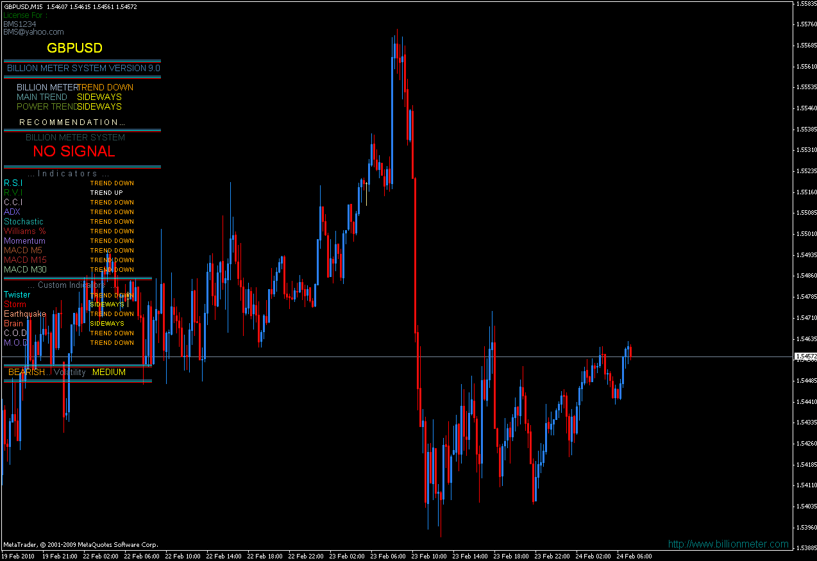Screen dimensions: 817x561
Task: Click the www.billionmeter.com link
Action: pos(728,544)
